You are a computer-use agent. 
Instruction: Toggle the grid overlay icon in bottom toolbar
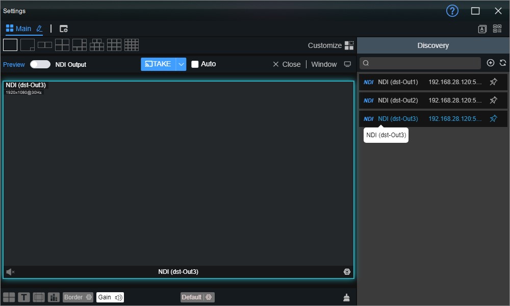9,297
